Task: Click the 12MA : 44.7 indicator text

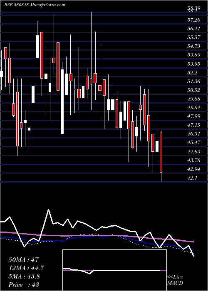Action: point(26,268)
